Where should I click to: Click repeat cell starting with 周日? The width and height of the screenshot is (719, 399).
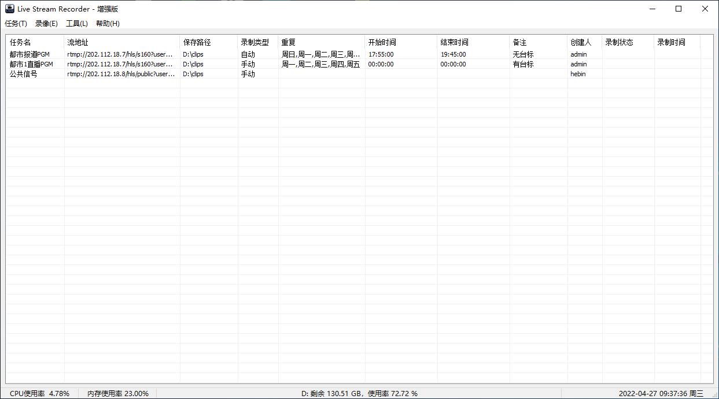coord(321,54)
